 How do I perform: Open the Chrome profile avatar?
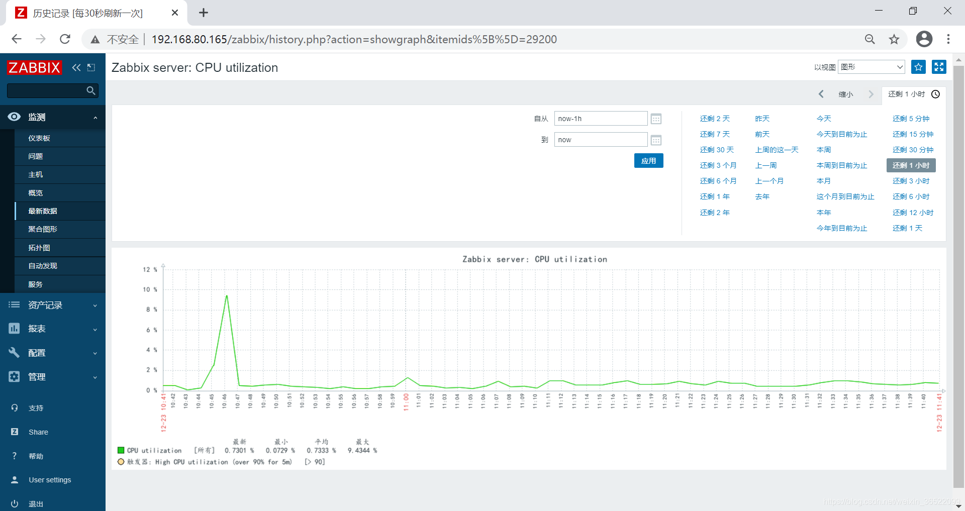(x=924, y=39)
